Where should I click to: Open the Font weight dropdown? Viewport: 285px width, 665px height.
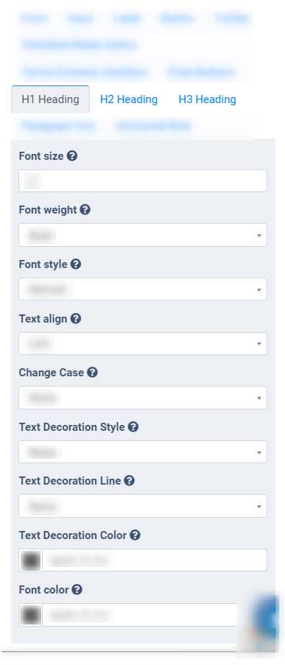pyautogui.click(x=143, y=235)
